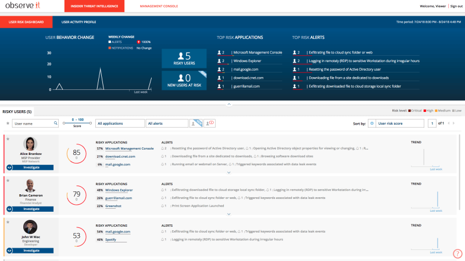Click the new users at risk filter icon

(x=196, y=123)
